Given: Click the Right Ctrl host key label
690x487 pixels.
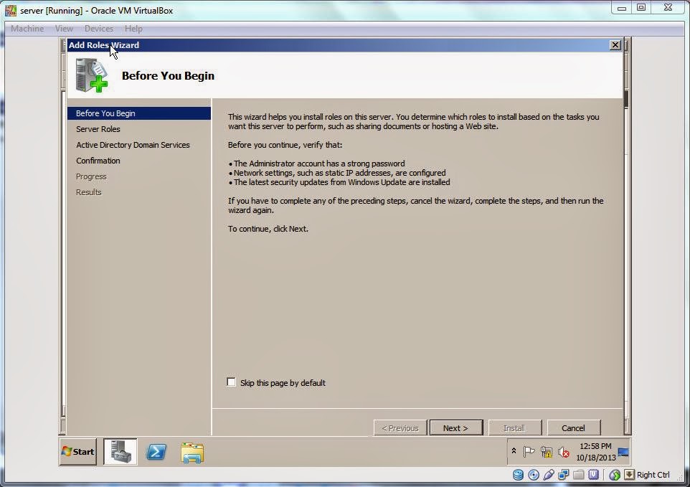Looking at the screenshot, I should pos(653,475).
